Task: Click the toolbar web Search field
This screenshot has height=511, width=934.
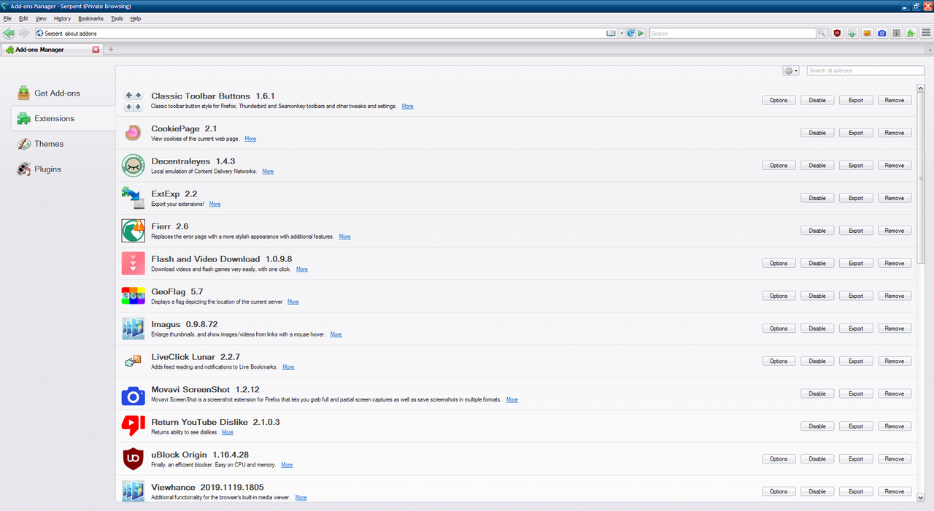Action: pos(733,34)
